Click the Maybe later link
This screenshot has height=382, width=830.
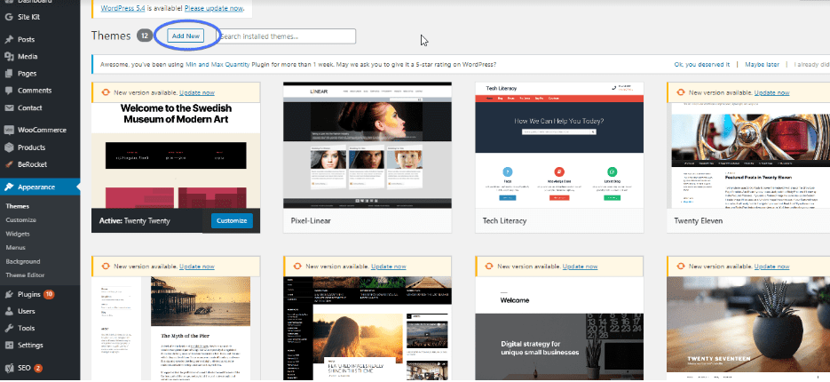click(x=763, y=65)
